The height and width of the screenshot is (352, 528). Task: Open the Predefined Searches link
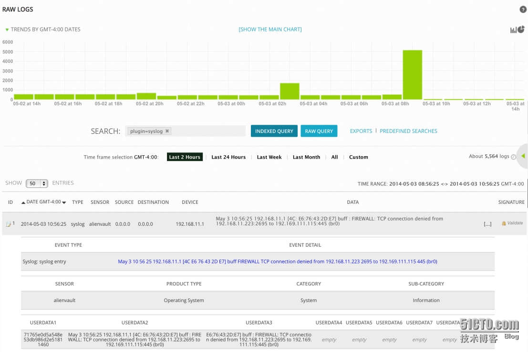[408, 131]
